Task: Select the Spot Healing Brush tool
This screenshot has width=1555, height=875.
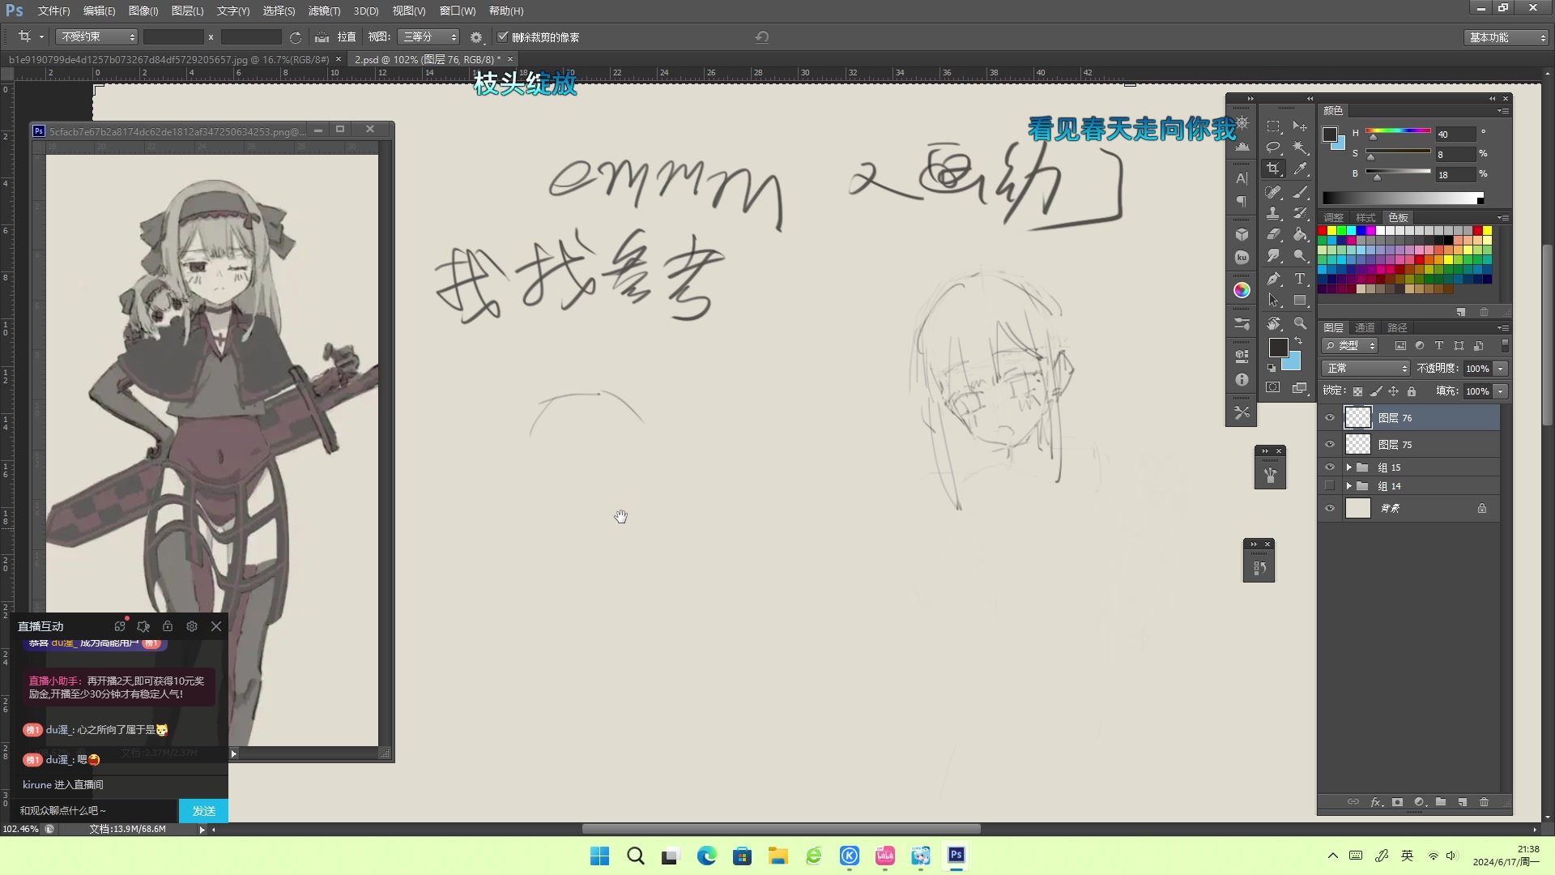Action: (x=1274, y=193)
